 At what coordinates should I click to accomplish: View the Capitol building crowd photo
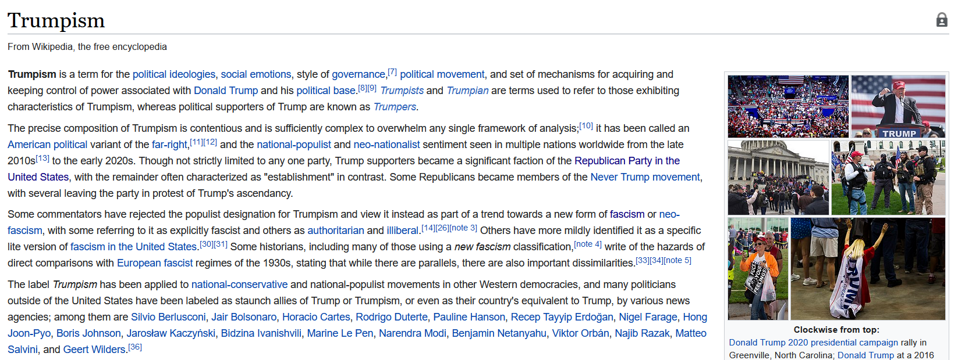[779, 178]
